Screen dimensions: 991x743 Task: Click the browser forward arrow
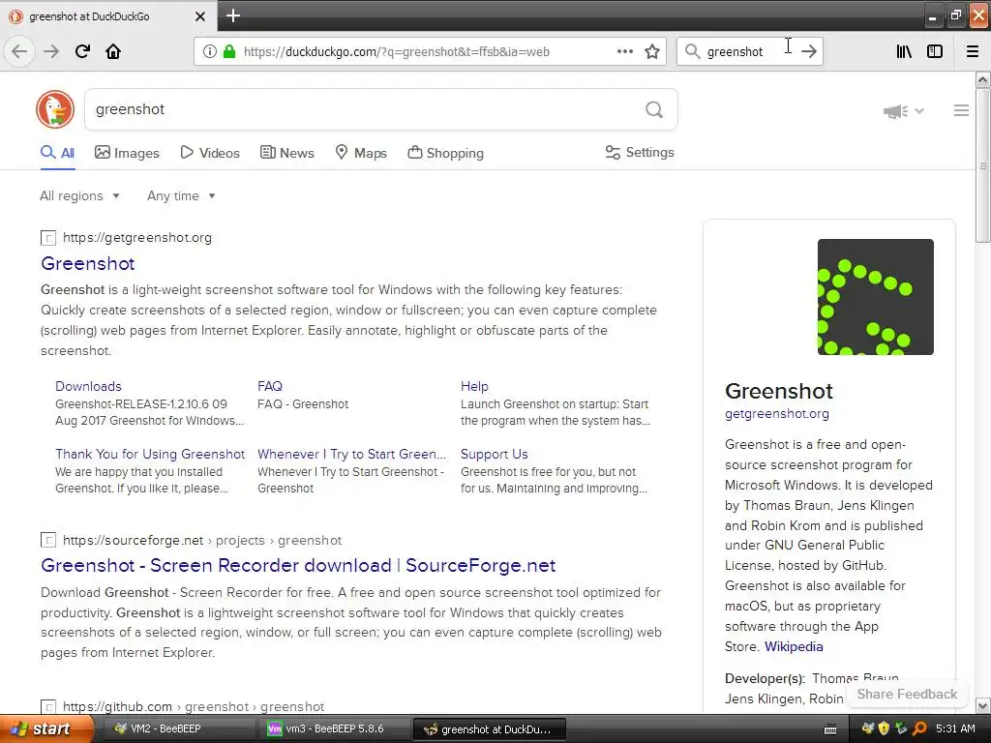[51, 51]
